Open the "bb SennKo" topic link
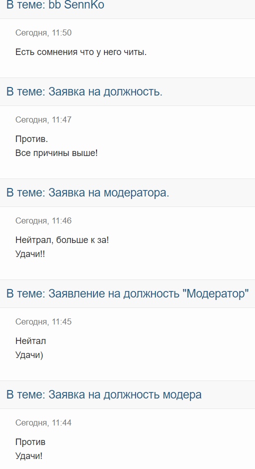 point(76,5)
